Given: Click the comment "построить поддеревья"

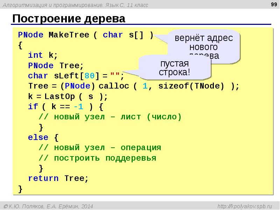Looking at the screenshot, I should click(97, 158).
